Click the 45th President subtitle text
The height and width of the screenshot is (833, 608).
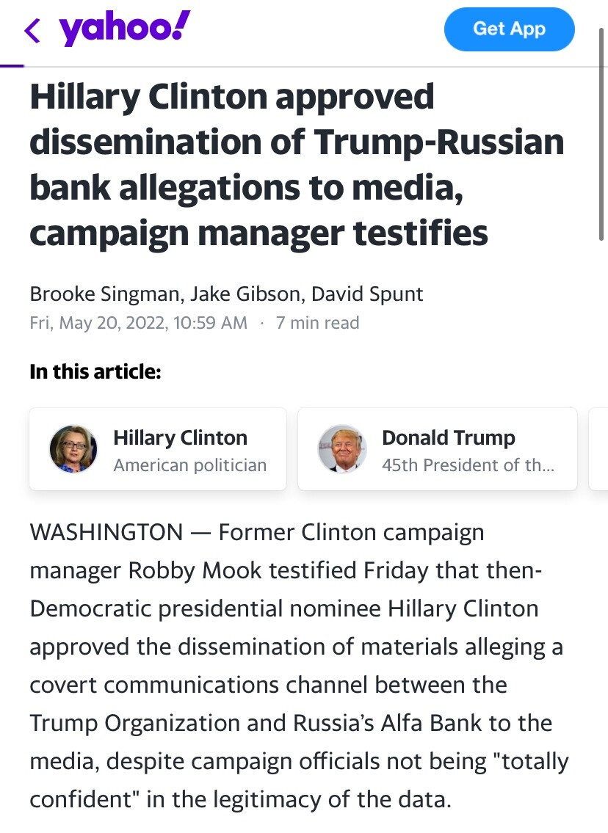(468, 465)
